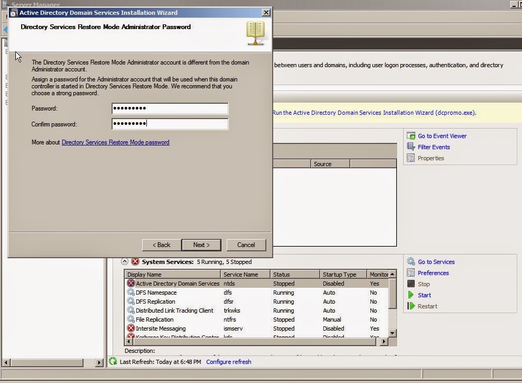This screenshot has height=383, width=522.
Task: Click the Restart service icon
Action: click(x=411, y=306)
